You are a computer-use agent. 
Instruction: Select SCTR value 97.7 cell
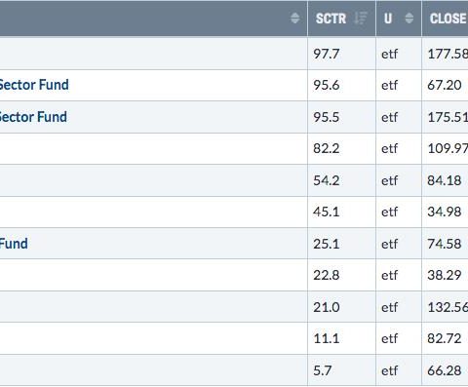point(341,54)
